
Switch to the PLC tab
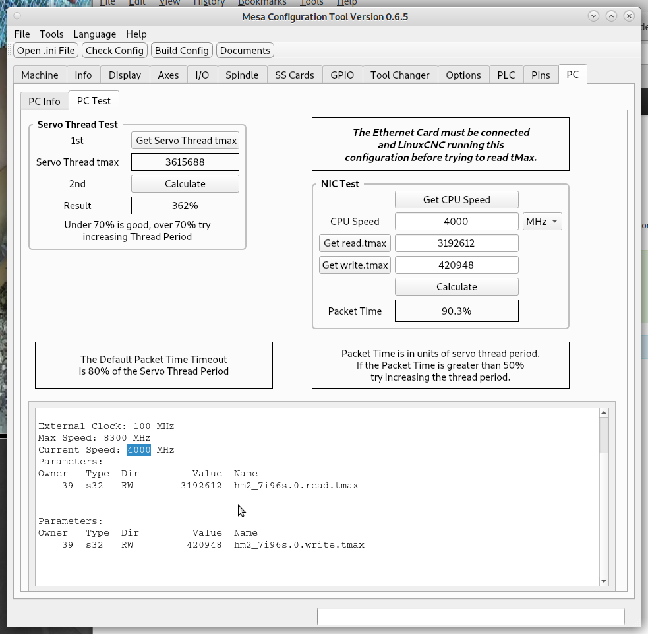coord(506,75)
